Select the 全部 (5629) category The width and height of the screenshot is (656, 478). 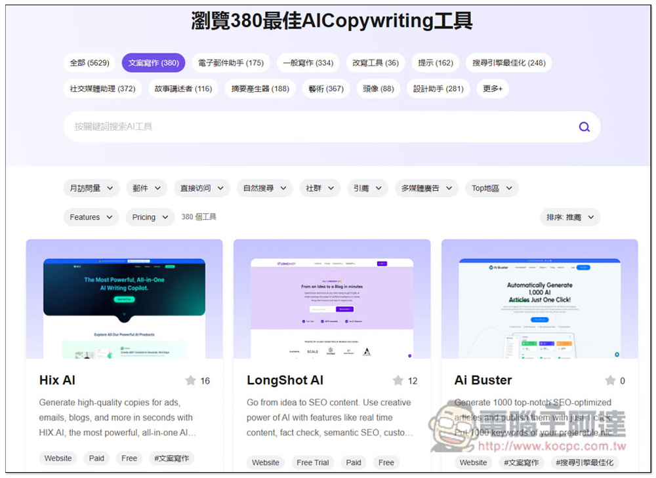point(89,63)
